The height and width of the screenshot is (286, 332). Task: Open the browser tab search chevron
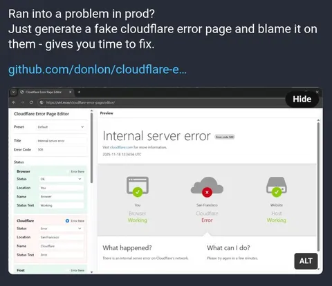point(13,92)
